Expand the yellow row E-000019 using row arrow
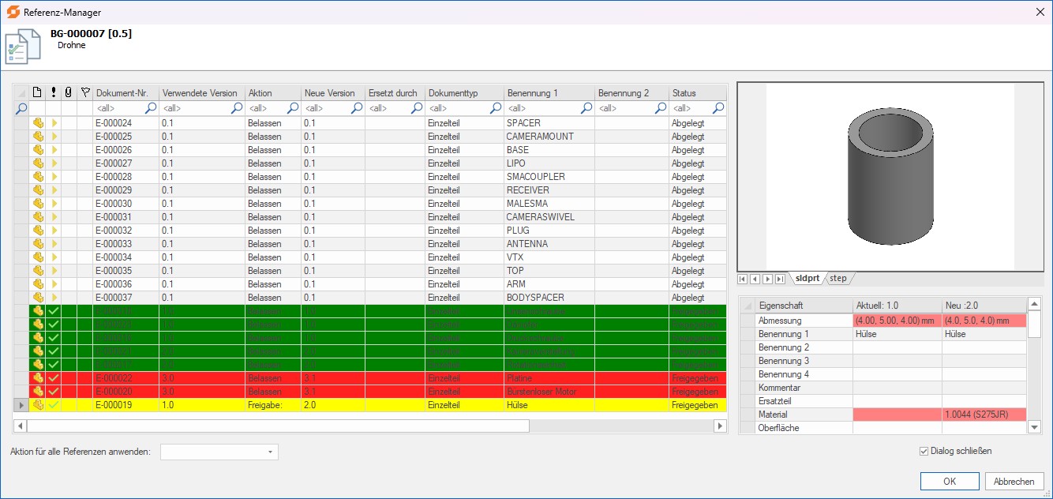 tap(21, 405)
